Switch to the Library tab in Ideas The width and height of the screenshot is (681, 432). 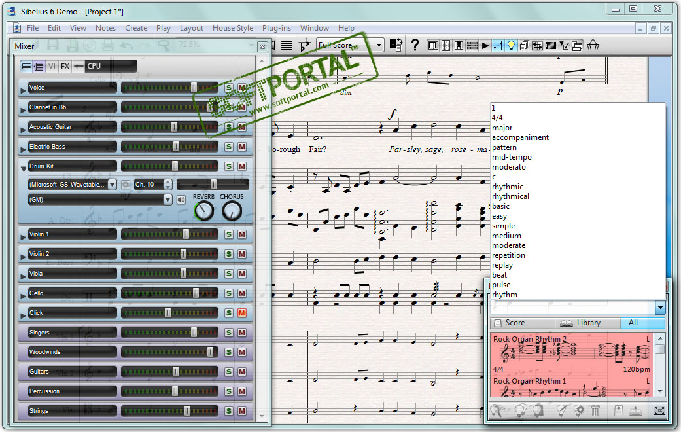click(x=587, y=323)
